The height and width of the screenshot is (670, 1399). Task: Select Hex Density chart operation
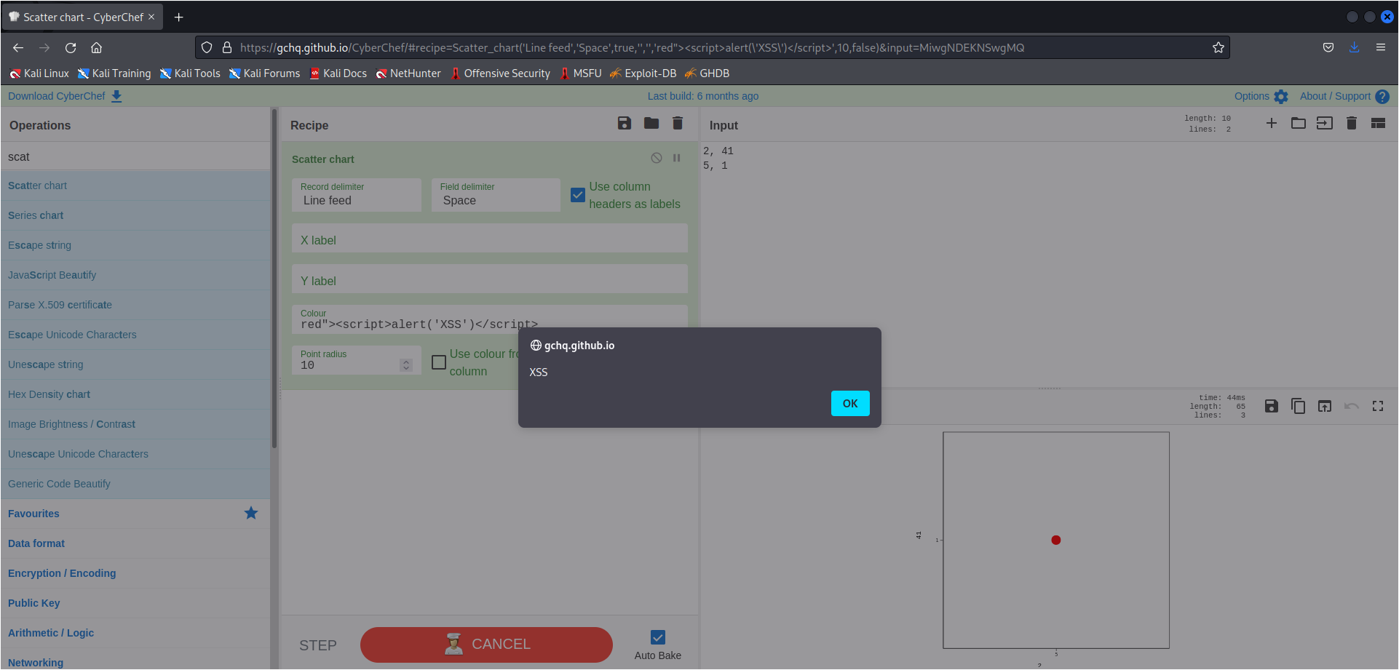pos(135,394)
